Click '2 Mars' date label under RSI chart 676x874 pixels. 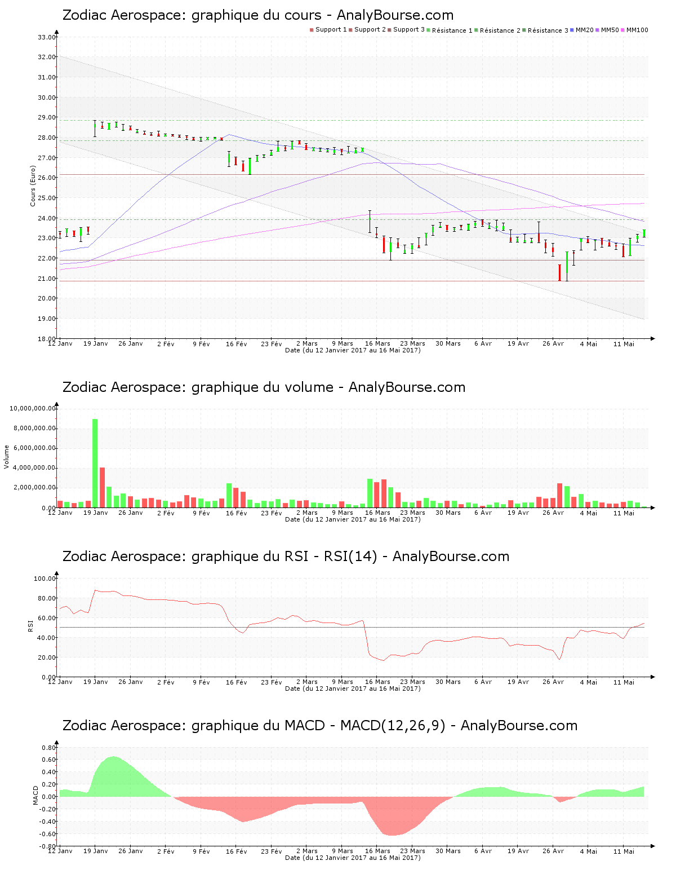(307, 682)
